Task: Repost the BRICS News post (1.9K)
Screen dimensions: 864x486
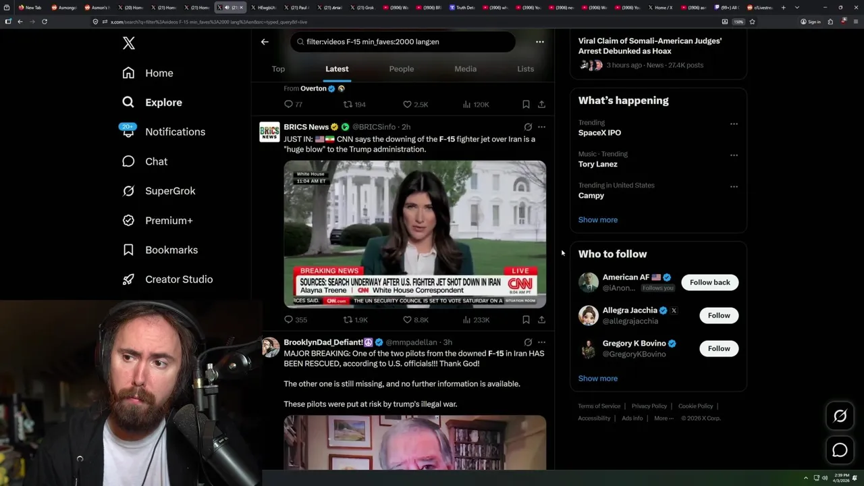Action: point(355,320)
